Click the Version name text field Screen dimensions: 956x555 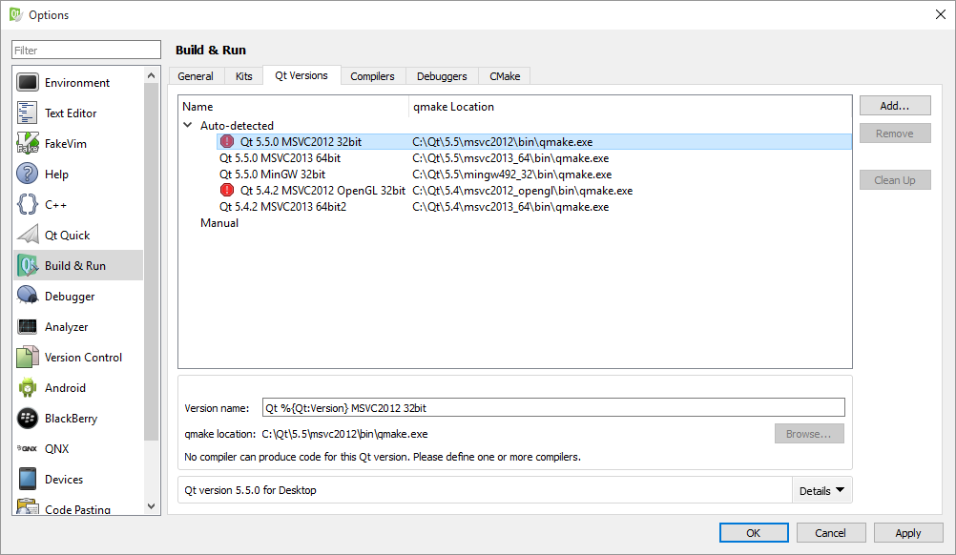(x=553, y=407)
